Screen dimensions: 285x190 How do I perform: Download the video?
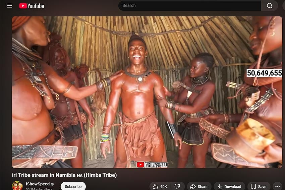(229, 186)
